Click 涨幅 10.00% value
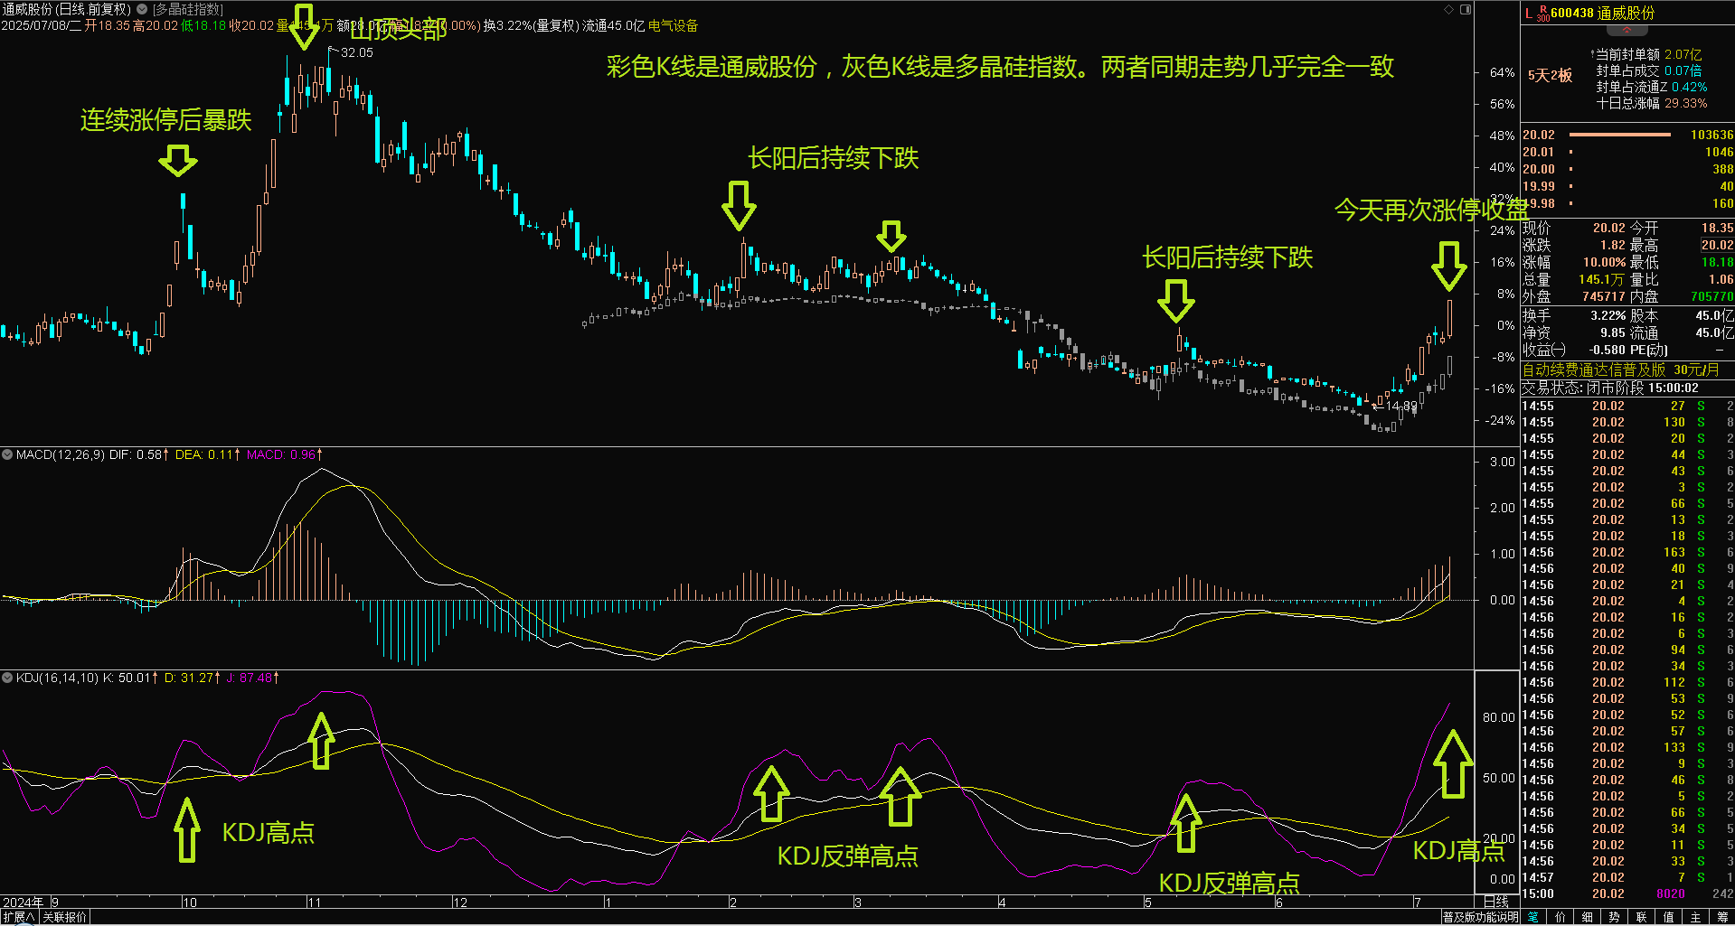The width and height of the screenshot is (1735, 926). (1604, 262)
